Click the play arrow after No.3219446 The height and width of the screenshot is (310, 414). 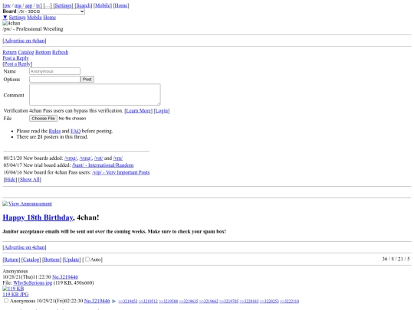tap(113, 301)
